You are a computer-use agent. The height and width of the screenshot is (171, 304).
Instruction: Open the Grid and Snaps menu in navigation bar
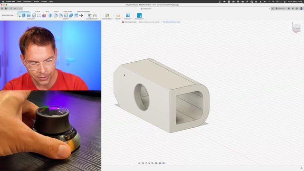point(161,163)
